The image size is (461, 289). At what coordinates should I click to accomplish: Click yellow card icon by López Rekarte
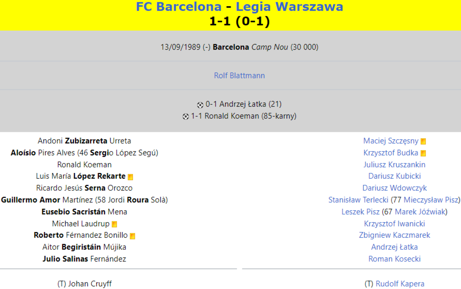tap(131, 177)
